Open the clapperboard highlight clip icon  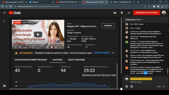[x=115, y=13]
